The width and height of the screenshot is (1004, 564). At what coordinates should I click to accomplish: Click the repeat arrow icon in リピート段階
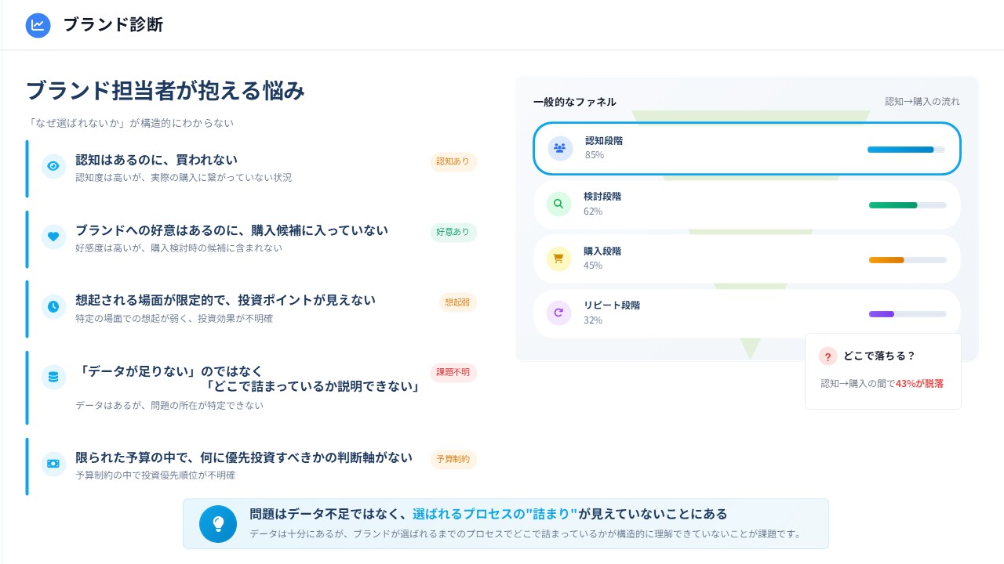coord(558,313)
